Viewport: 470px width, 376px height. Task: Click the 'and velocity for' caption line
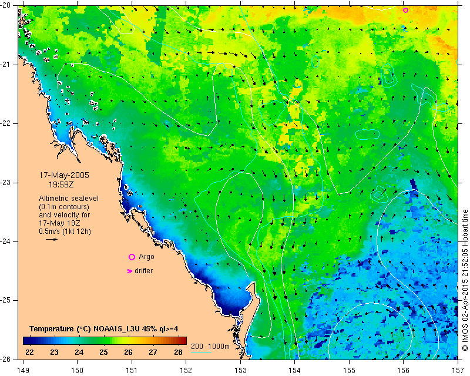(x=65, y=215)
